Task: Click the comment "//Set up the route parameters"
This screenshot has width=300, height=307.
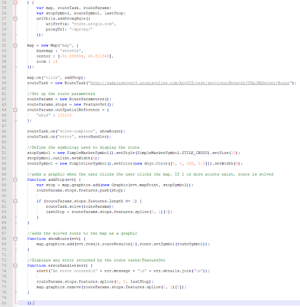Action: point(61,94)
